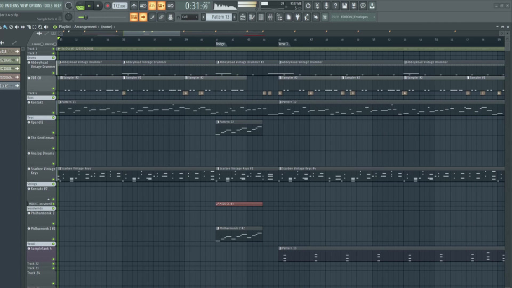Expand the EDISON | Envelopes hint panel arrow
This screenshot has width=512, height=288.
[374, 17]
